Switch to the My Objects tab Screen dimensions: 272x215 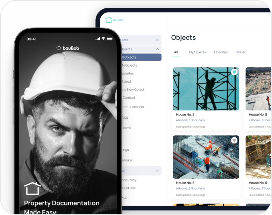197,52
